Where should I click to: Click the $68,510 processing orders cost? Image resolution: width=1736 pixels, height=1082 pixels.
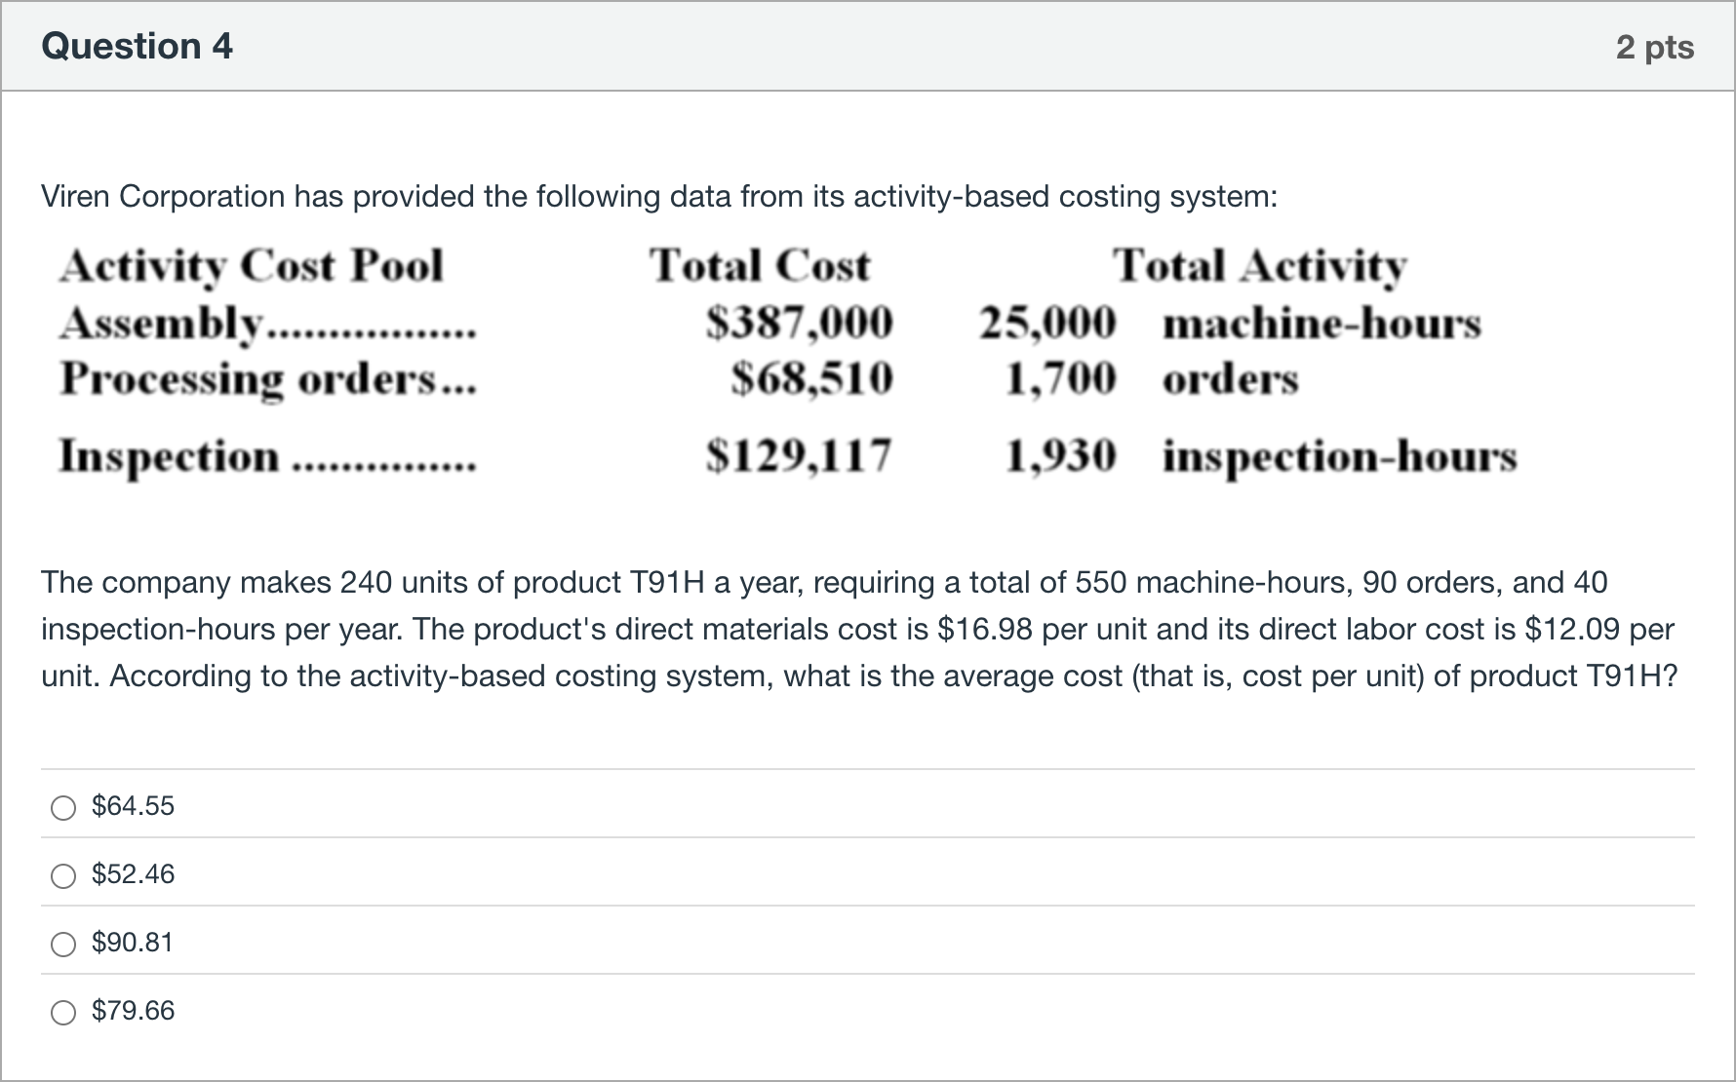point(812,378)
